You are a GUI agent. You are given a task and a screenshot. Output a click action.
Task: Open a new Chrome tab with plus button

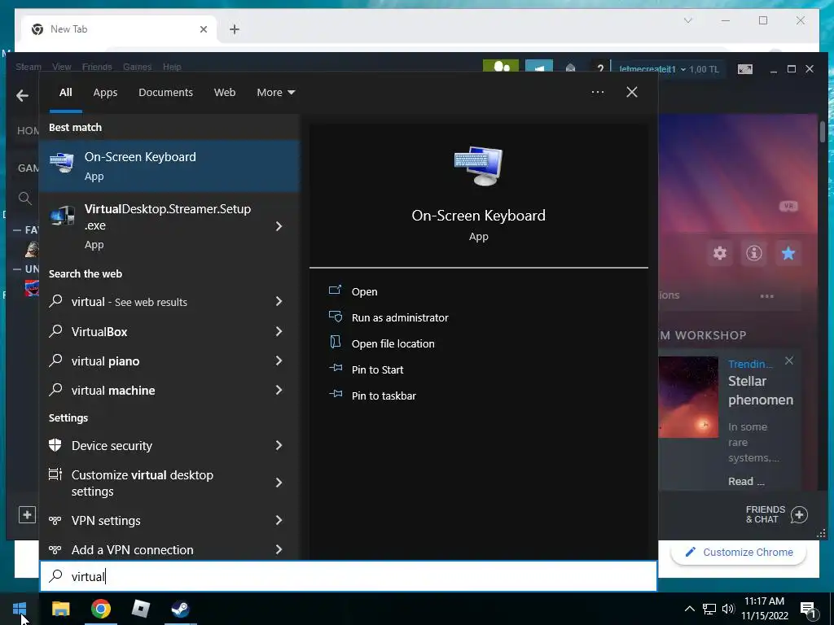(x=234, y=29)
